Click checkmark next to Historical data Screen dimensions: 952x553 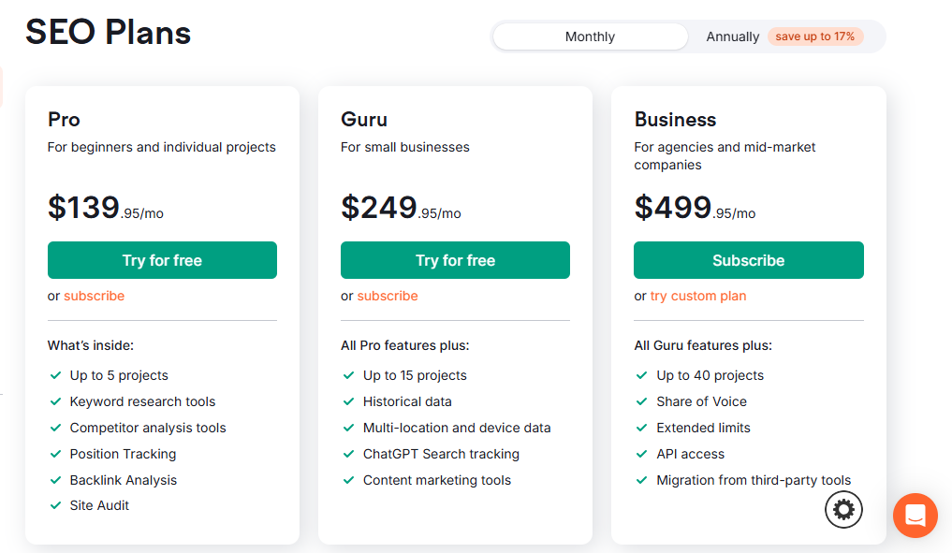(x=348, y=401)
